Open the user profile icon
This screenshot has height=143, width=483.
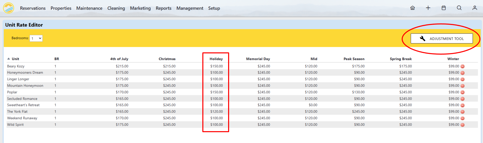[x=475, y=8]
